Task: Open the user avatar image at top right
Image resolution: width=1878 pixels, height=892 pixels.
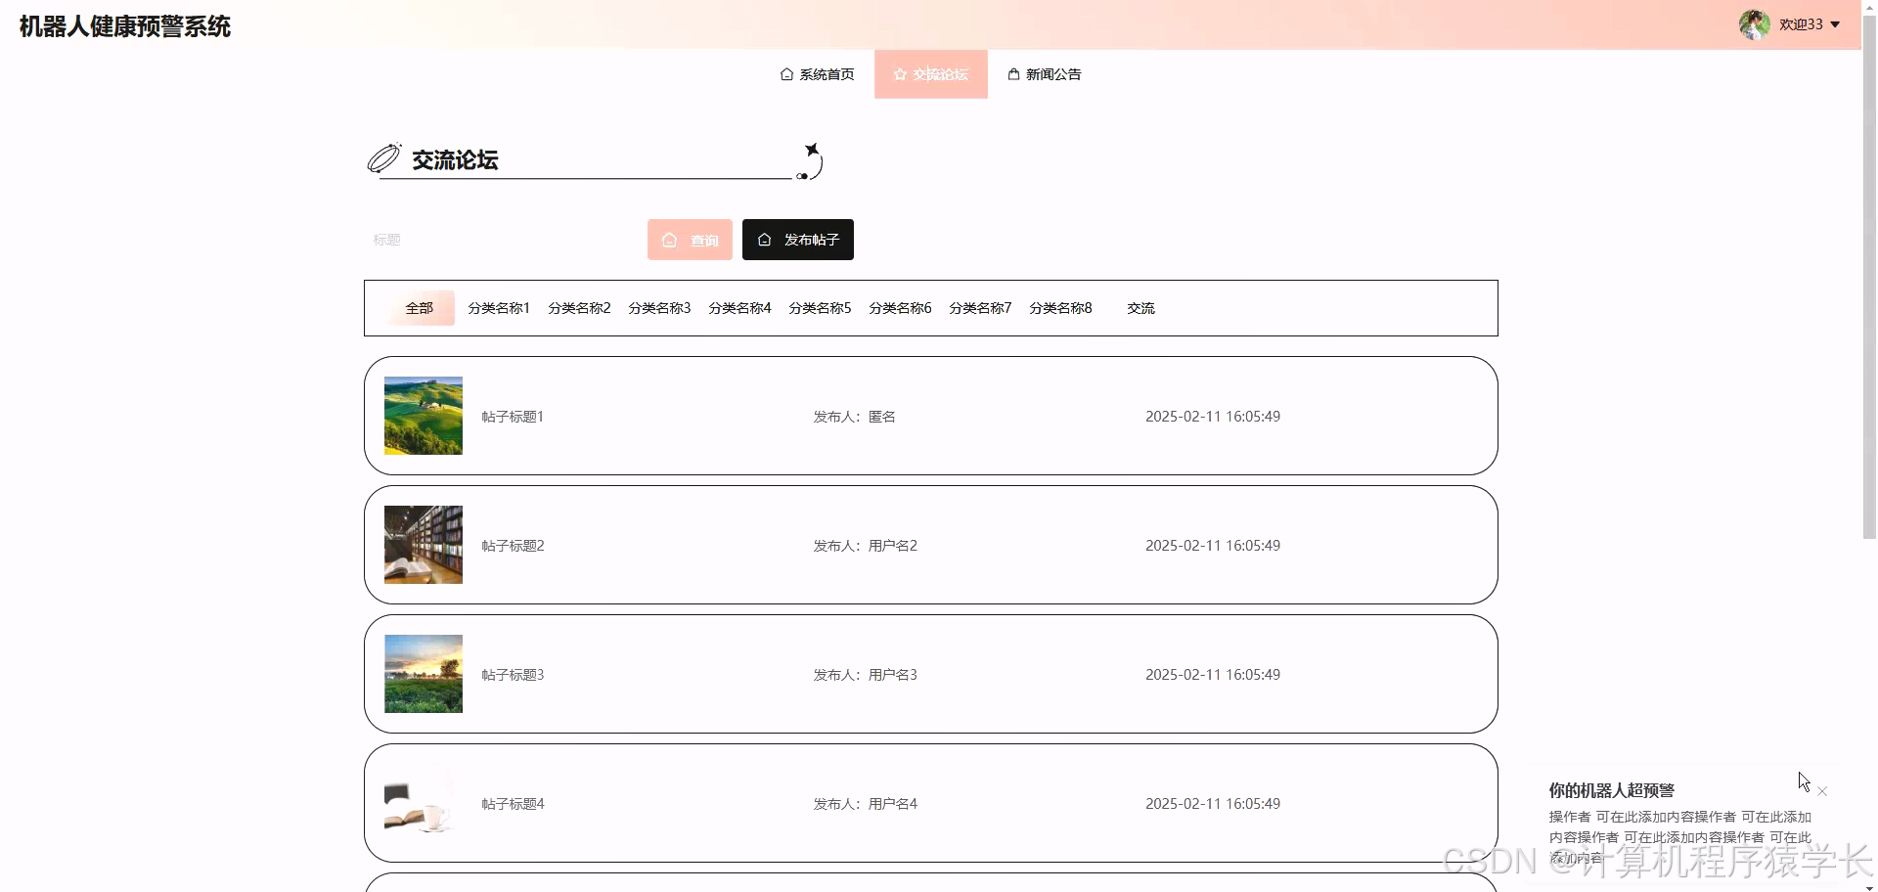Action: point(1756,24)
